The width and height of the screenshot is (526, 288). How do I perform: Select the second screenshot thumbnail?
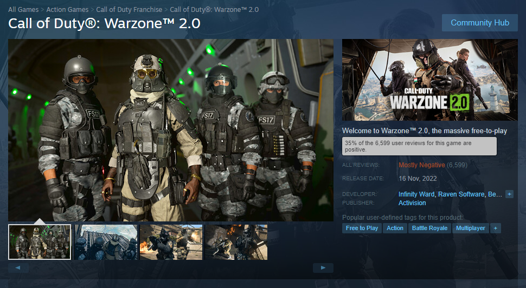click(x=106, y=242)
